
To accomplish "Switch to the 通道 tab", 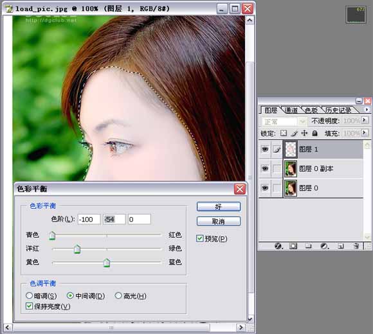I will click(x=291, y=110).
